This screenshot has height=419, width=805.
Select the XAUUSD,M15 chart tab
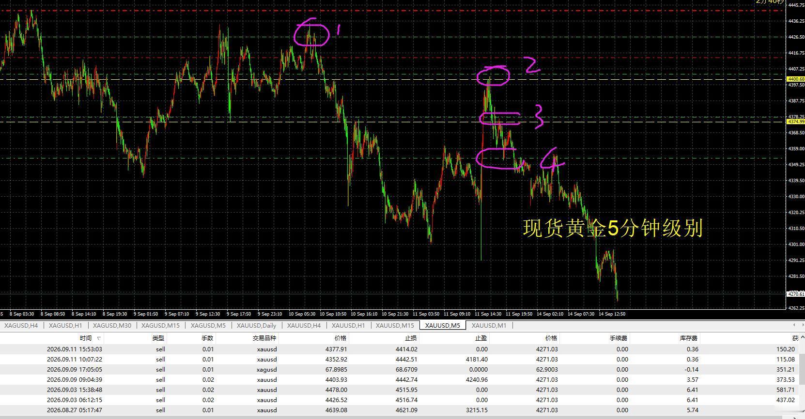(395, 325)
